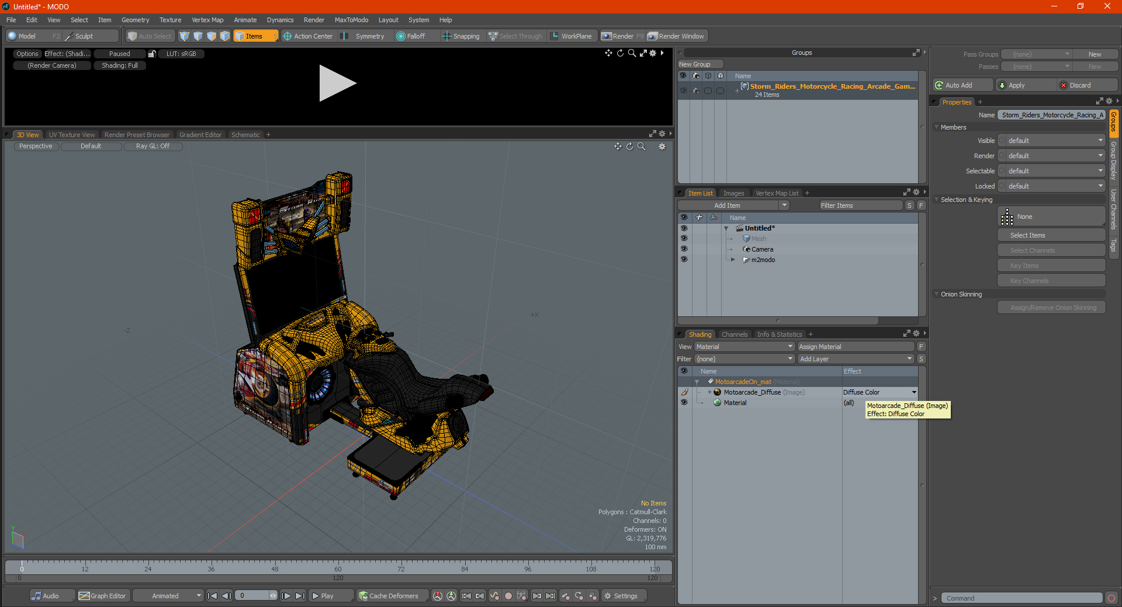
Task: Toggle the render preview lock icon
Action: [x=152, y=54]
